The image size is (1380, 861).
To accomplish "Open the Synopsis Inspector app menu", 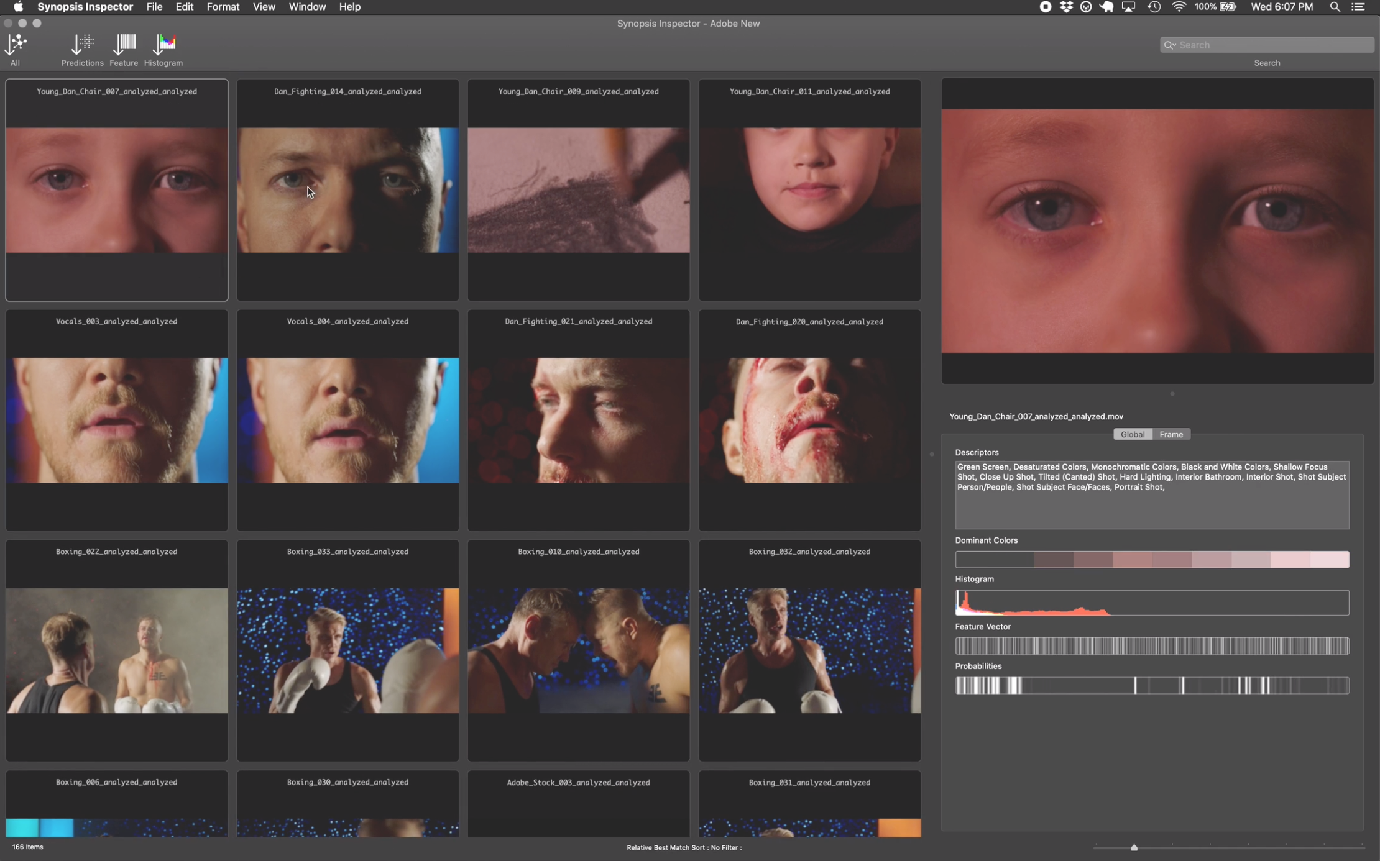I will 85,7.
